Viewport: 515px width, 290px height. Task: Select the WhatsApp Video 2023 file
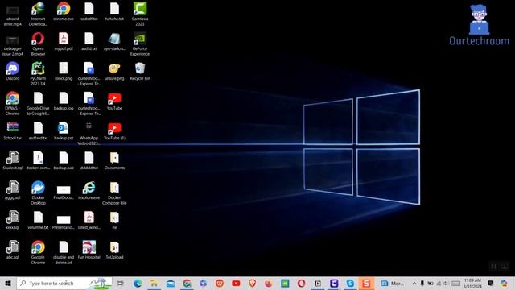tap(89, 134)
